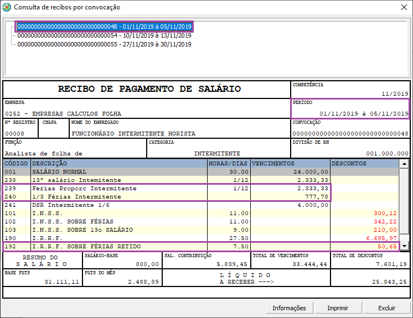Image resolution: width=413 pixels, height=318 pixels.
Task: Select convocation 054 dated 10/11/2019
Action: (x=104, y=35)
